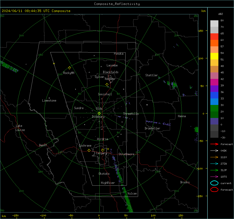
Task: Click the 04DK legend label
Action: (224, 151)
